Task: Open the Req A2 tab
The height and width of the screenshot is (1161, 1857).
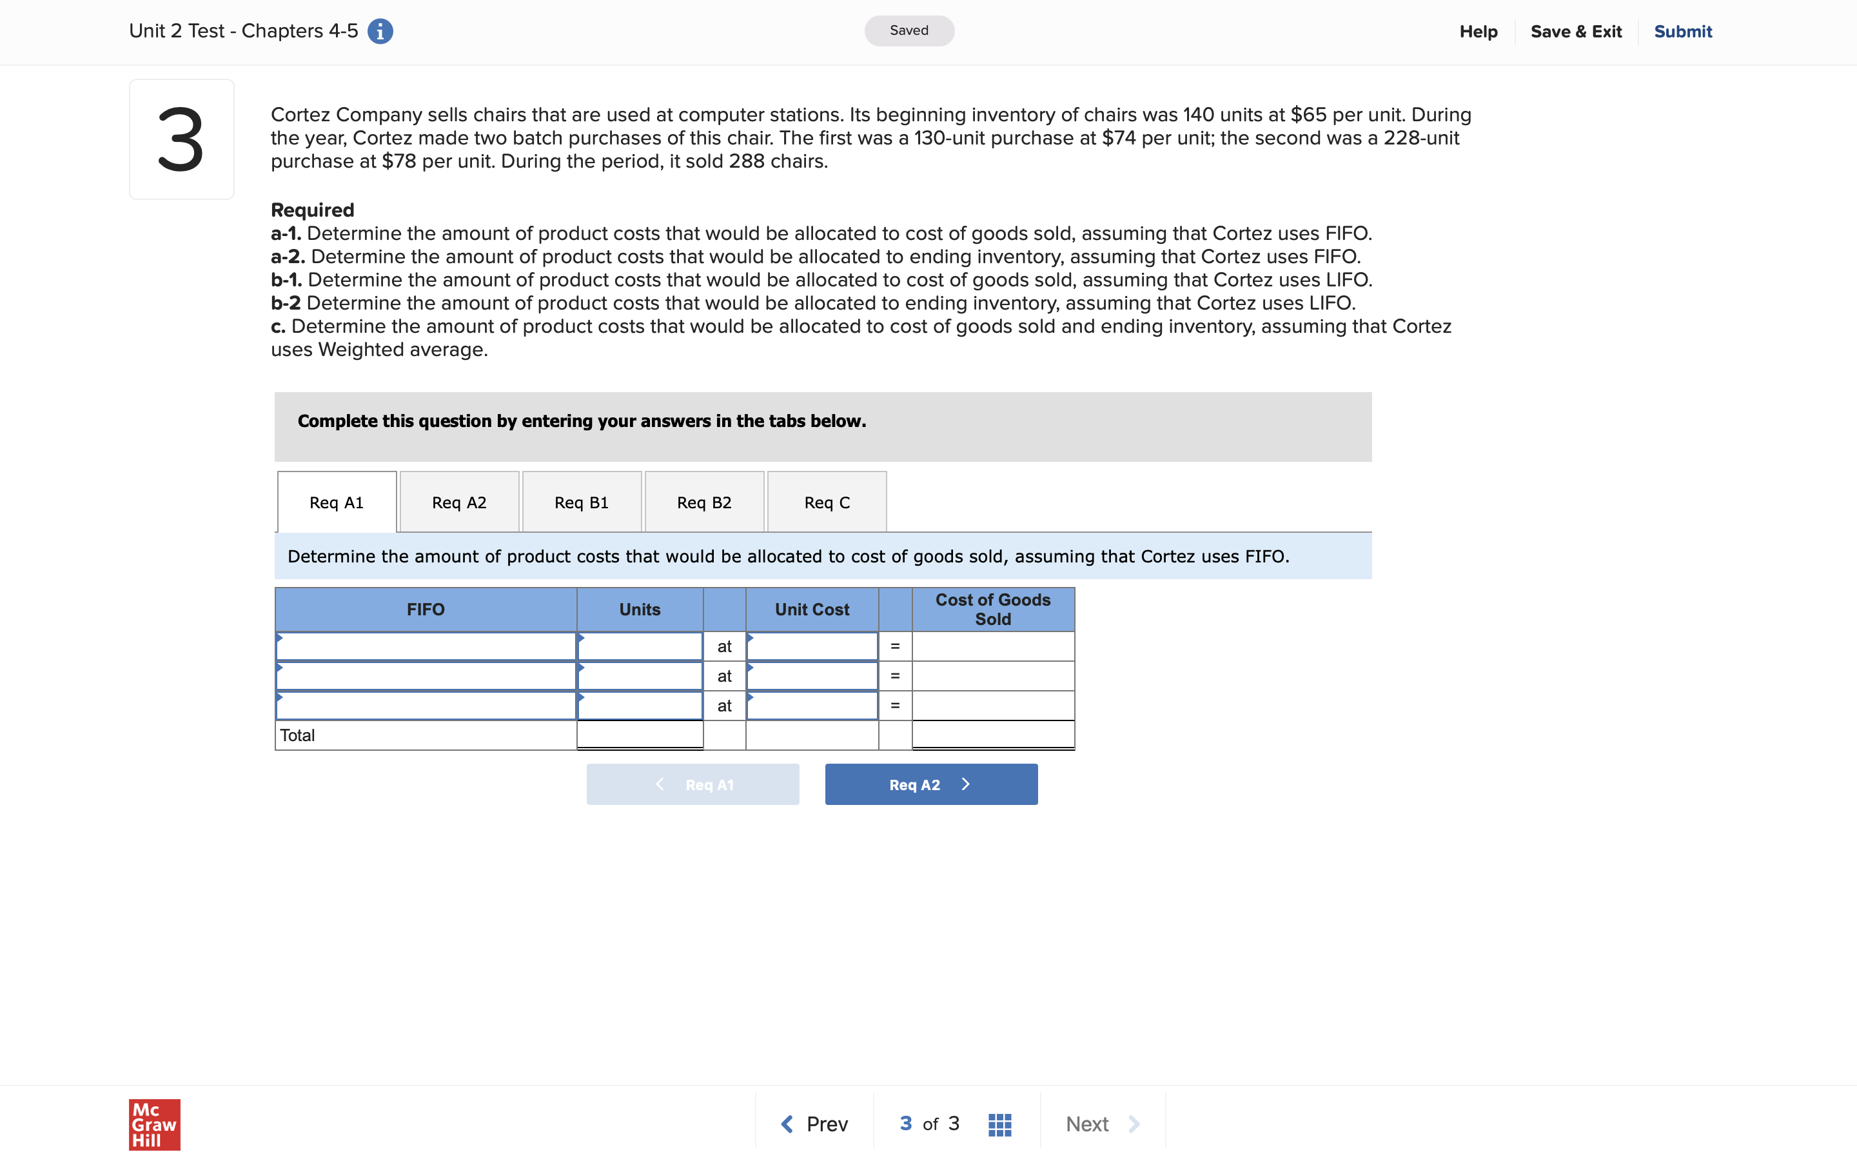Action: [459, 501]
